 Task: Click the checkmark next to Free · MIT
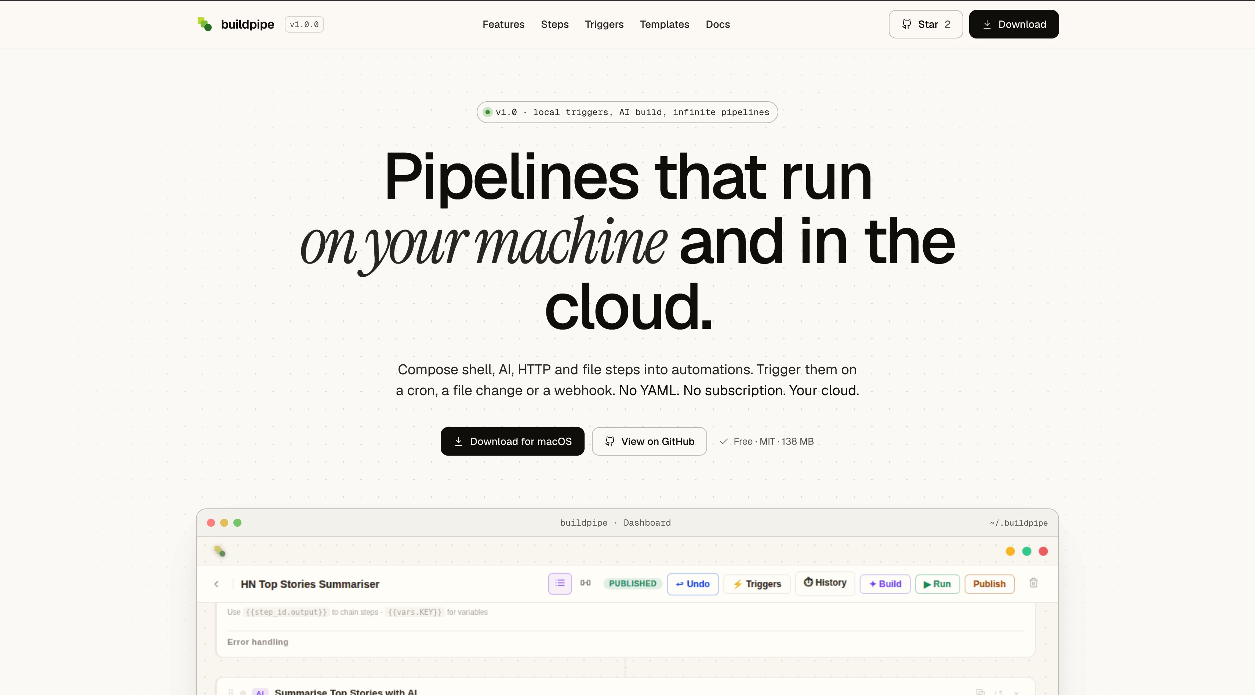pos(724,441)
